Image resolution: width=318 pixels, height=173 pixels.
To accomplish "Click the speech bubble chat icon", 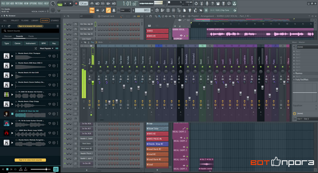I will [x=229, y=4].
